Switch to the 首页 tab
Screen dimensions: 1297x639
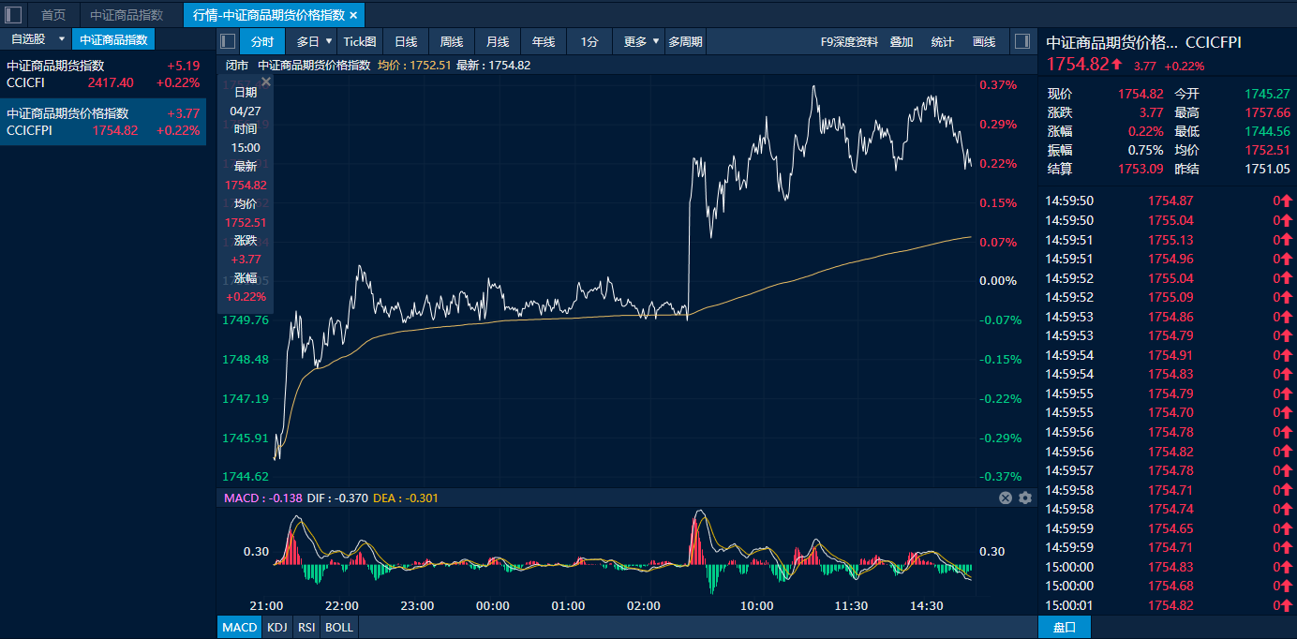pyautogui.click(x=53, y=15)
